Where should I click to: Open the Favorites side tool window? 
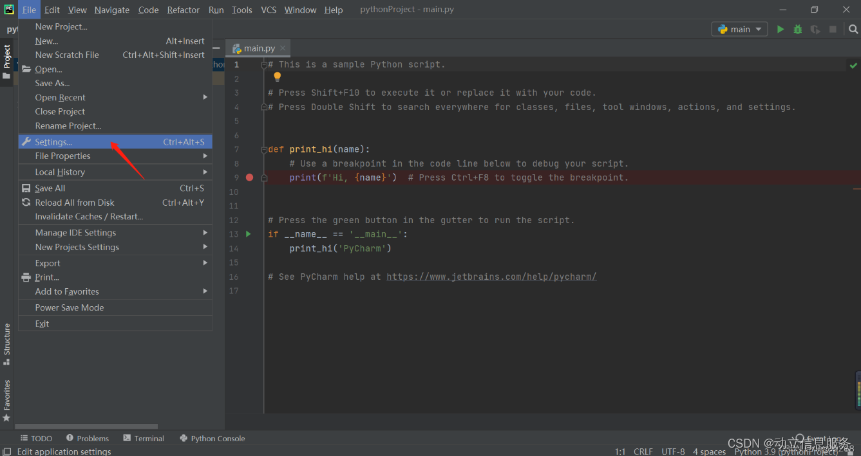point(7,400)
